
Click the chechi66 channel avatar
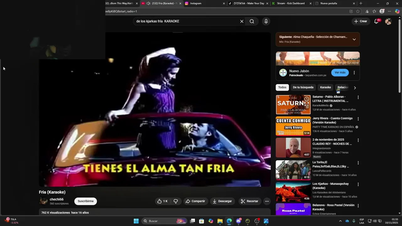[43, 201]
